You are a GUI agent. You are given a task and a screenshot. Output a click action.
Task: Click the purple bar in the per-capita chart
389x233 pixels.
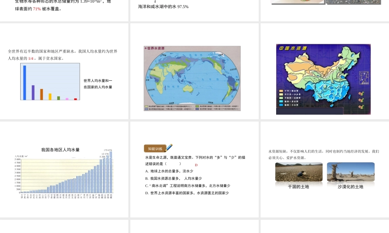point(33,92)
